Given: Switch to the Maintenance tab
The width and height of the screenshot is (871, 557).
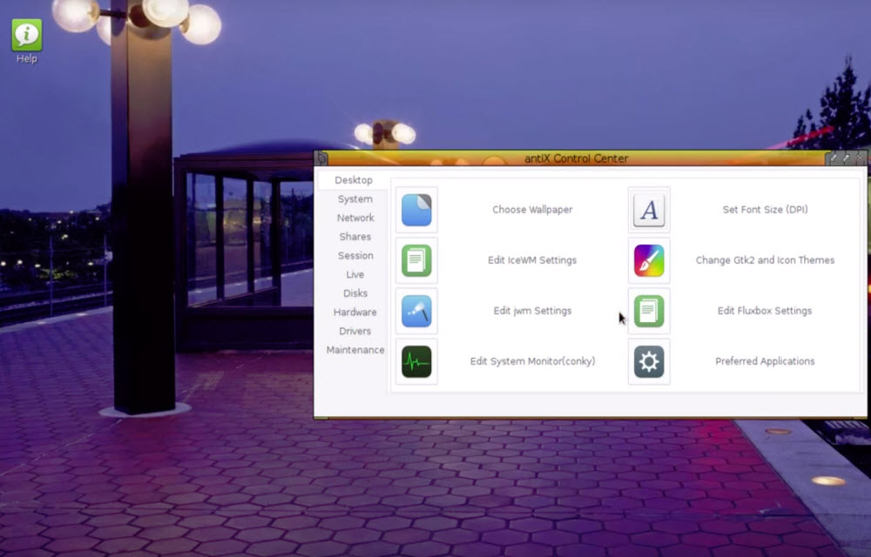Looking at the screenshot, I should coord(355,350).
